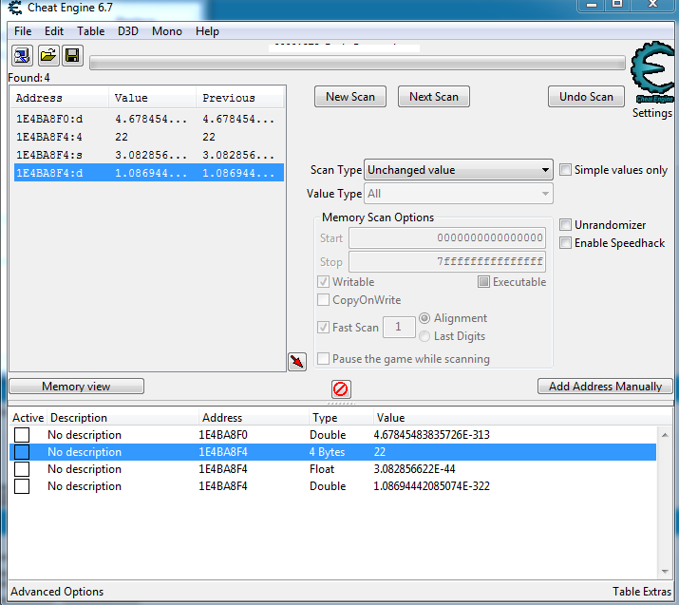The height and width of the screenshot is (605, 679).
Task: Click the Next Scan button
Action: [434, 97]
